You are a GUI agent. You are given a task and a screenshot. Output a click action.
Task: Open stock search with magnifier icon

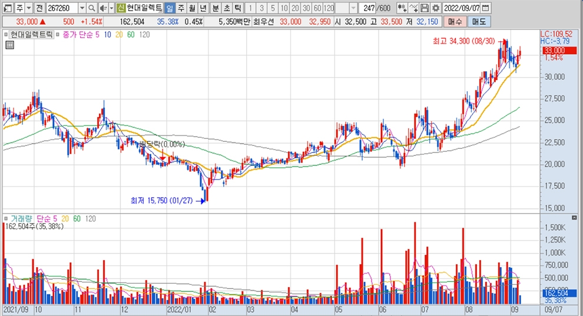[x=92, y=8]
